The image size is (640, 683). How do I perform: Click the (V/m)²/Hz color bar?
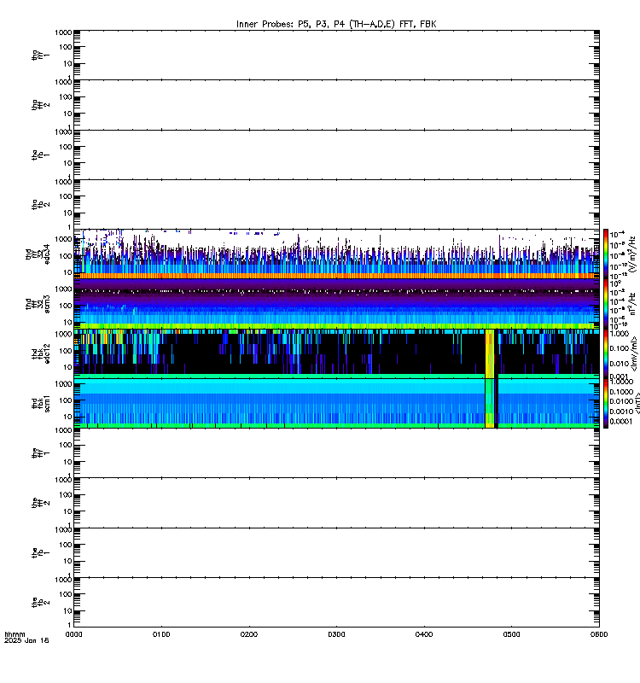606,254
